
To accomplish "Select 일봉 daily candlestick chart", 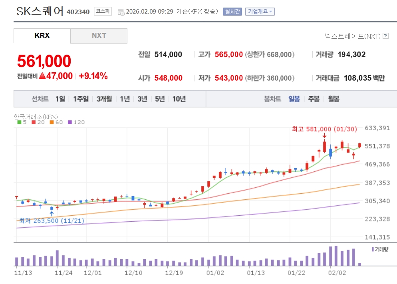I will tap(294, 99).
